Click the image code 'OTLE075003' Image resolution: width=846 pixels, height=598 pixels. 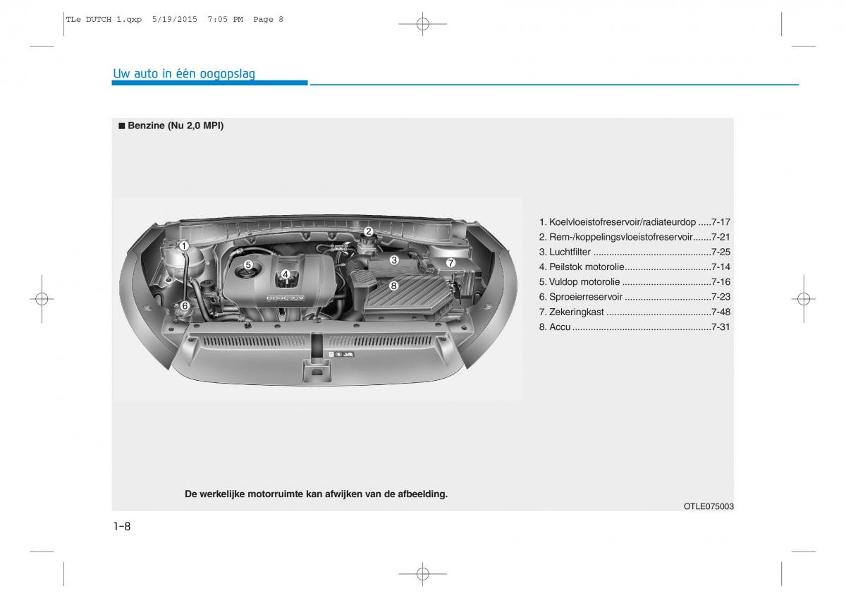click(x=709, y=506)
